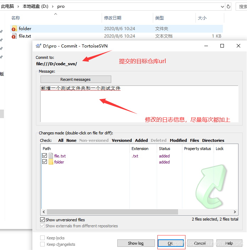Viewport: 247px width, 250px height.
Task: Click the TortoiseSVN icon in dialog title bar
Action: [x=38, y=46]
